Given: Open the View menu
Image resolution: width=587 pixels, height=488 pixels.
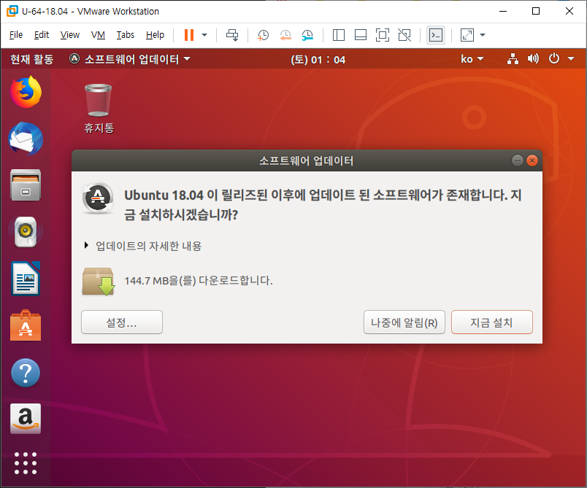Looking at the screenshot, I should coord(70,35).
